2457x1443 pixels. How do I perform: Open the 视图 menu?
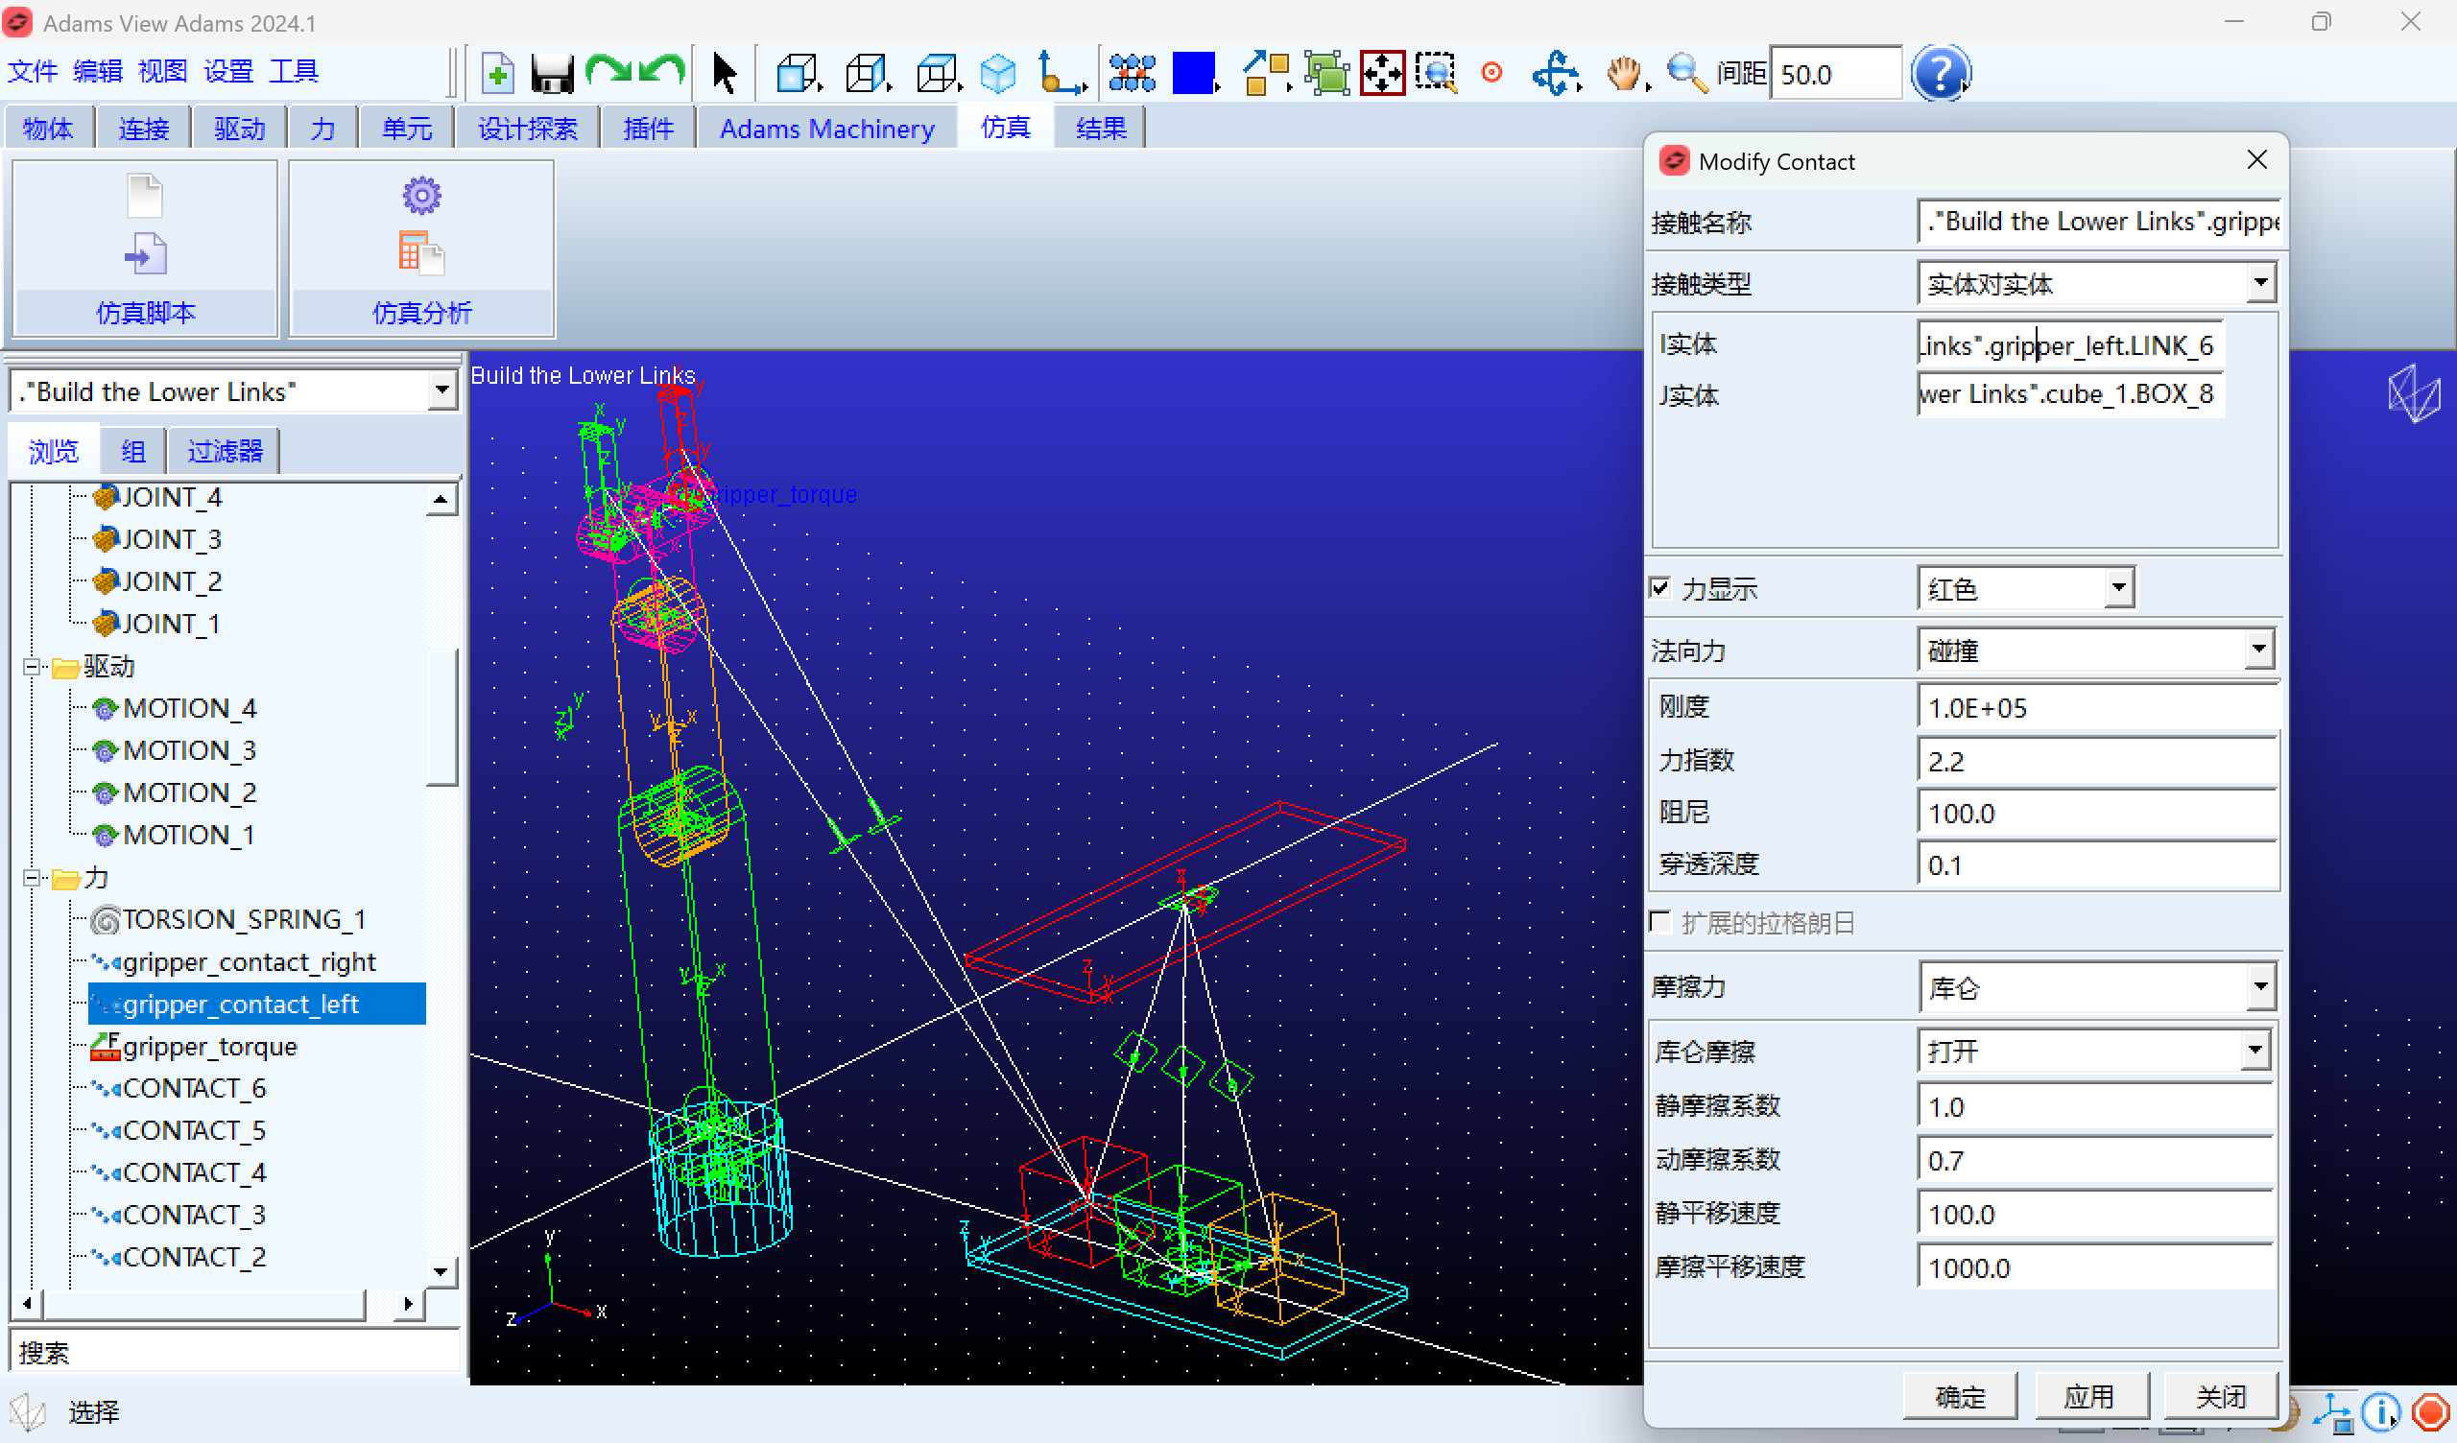coord(163,71)
